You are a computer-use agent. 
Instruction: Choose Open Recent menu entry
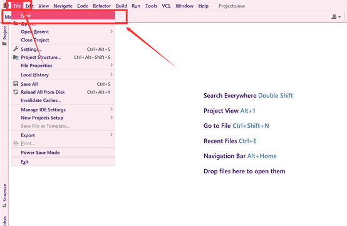[x=63, y=32]
